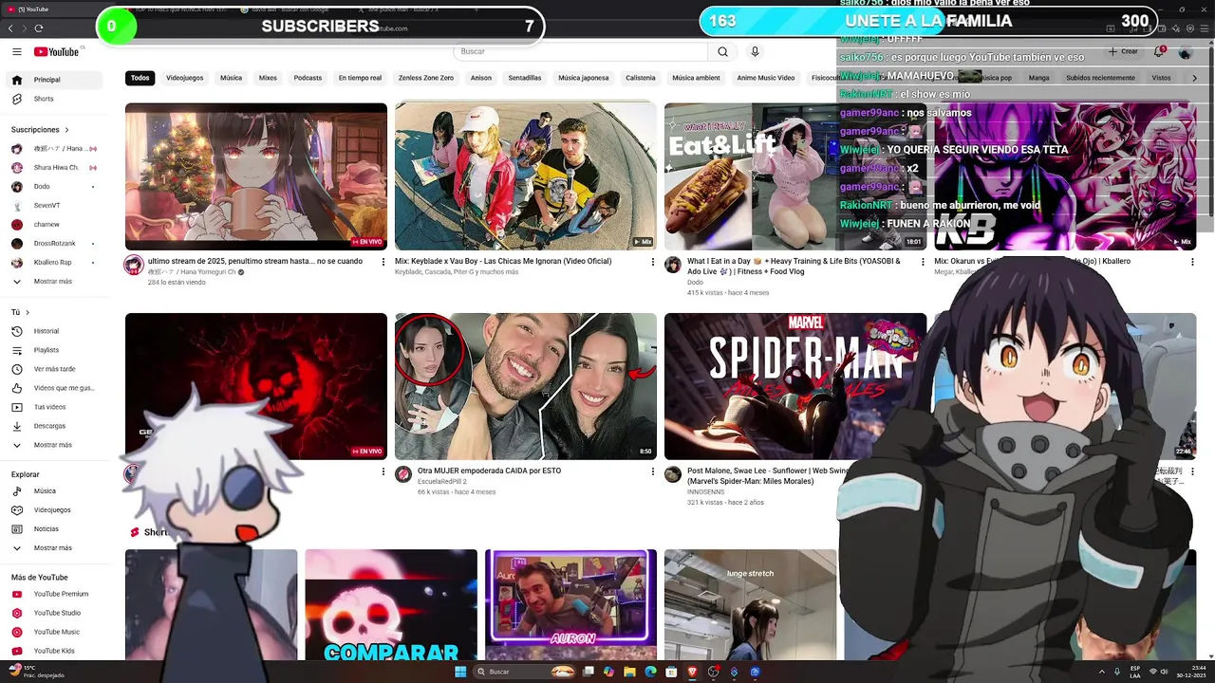1215x683 pixels.
Task: Select the Podcasts filter chip
Action: click(308, 78)
